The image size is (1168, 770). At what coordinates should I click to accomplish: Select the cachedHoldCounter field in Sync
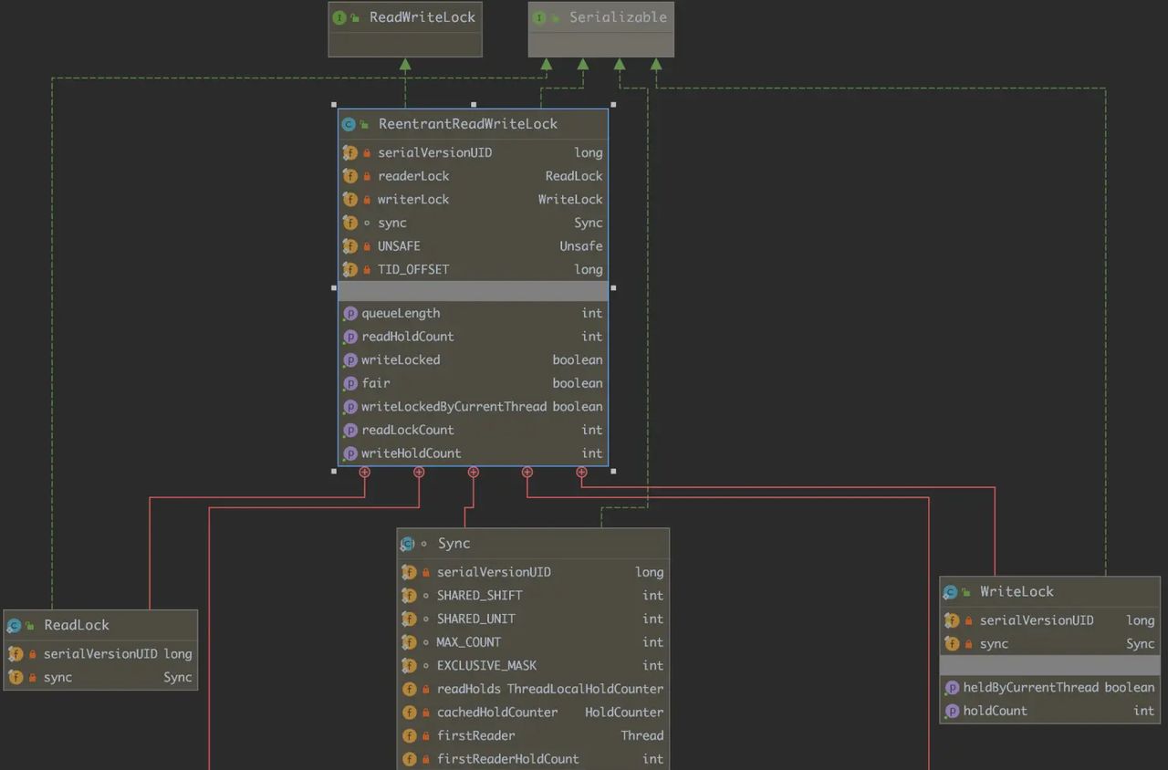pyautogui.click(x=532, y=713)
